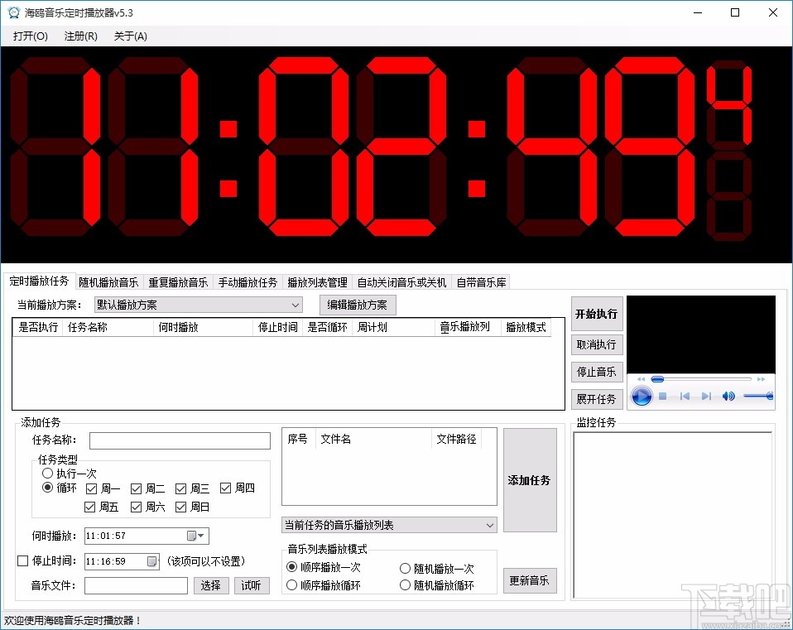Switch to the 自带音乐库 tab

coord(481,281)
